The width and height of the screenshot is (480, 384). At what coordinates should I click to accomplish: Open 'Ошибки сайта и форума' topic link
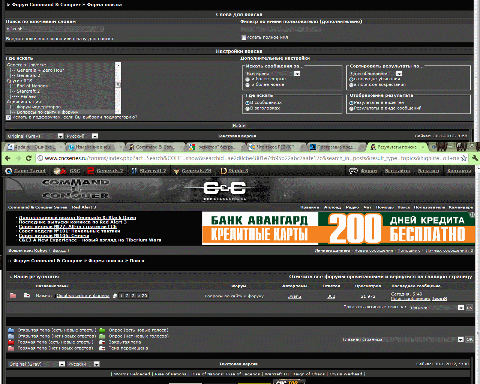click(83, 295)
